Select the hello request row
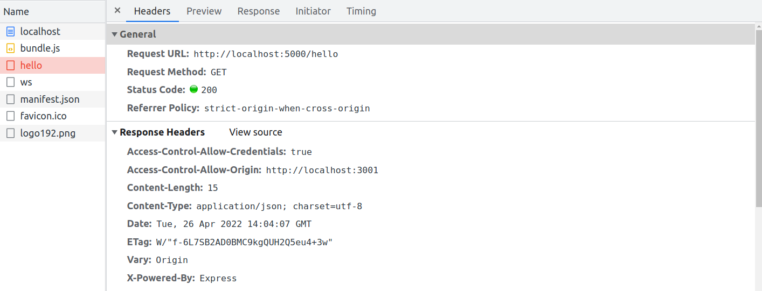This screenshot has height=291, width=762. point(53,65)
